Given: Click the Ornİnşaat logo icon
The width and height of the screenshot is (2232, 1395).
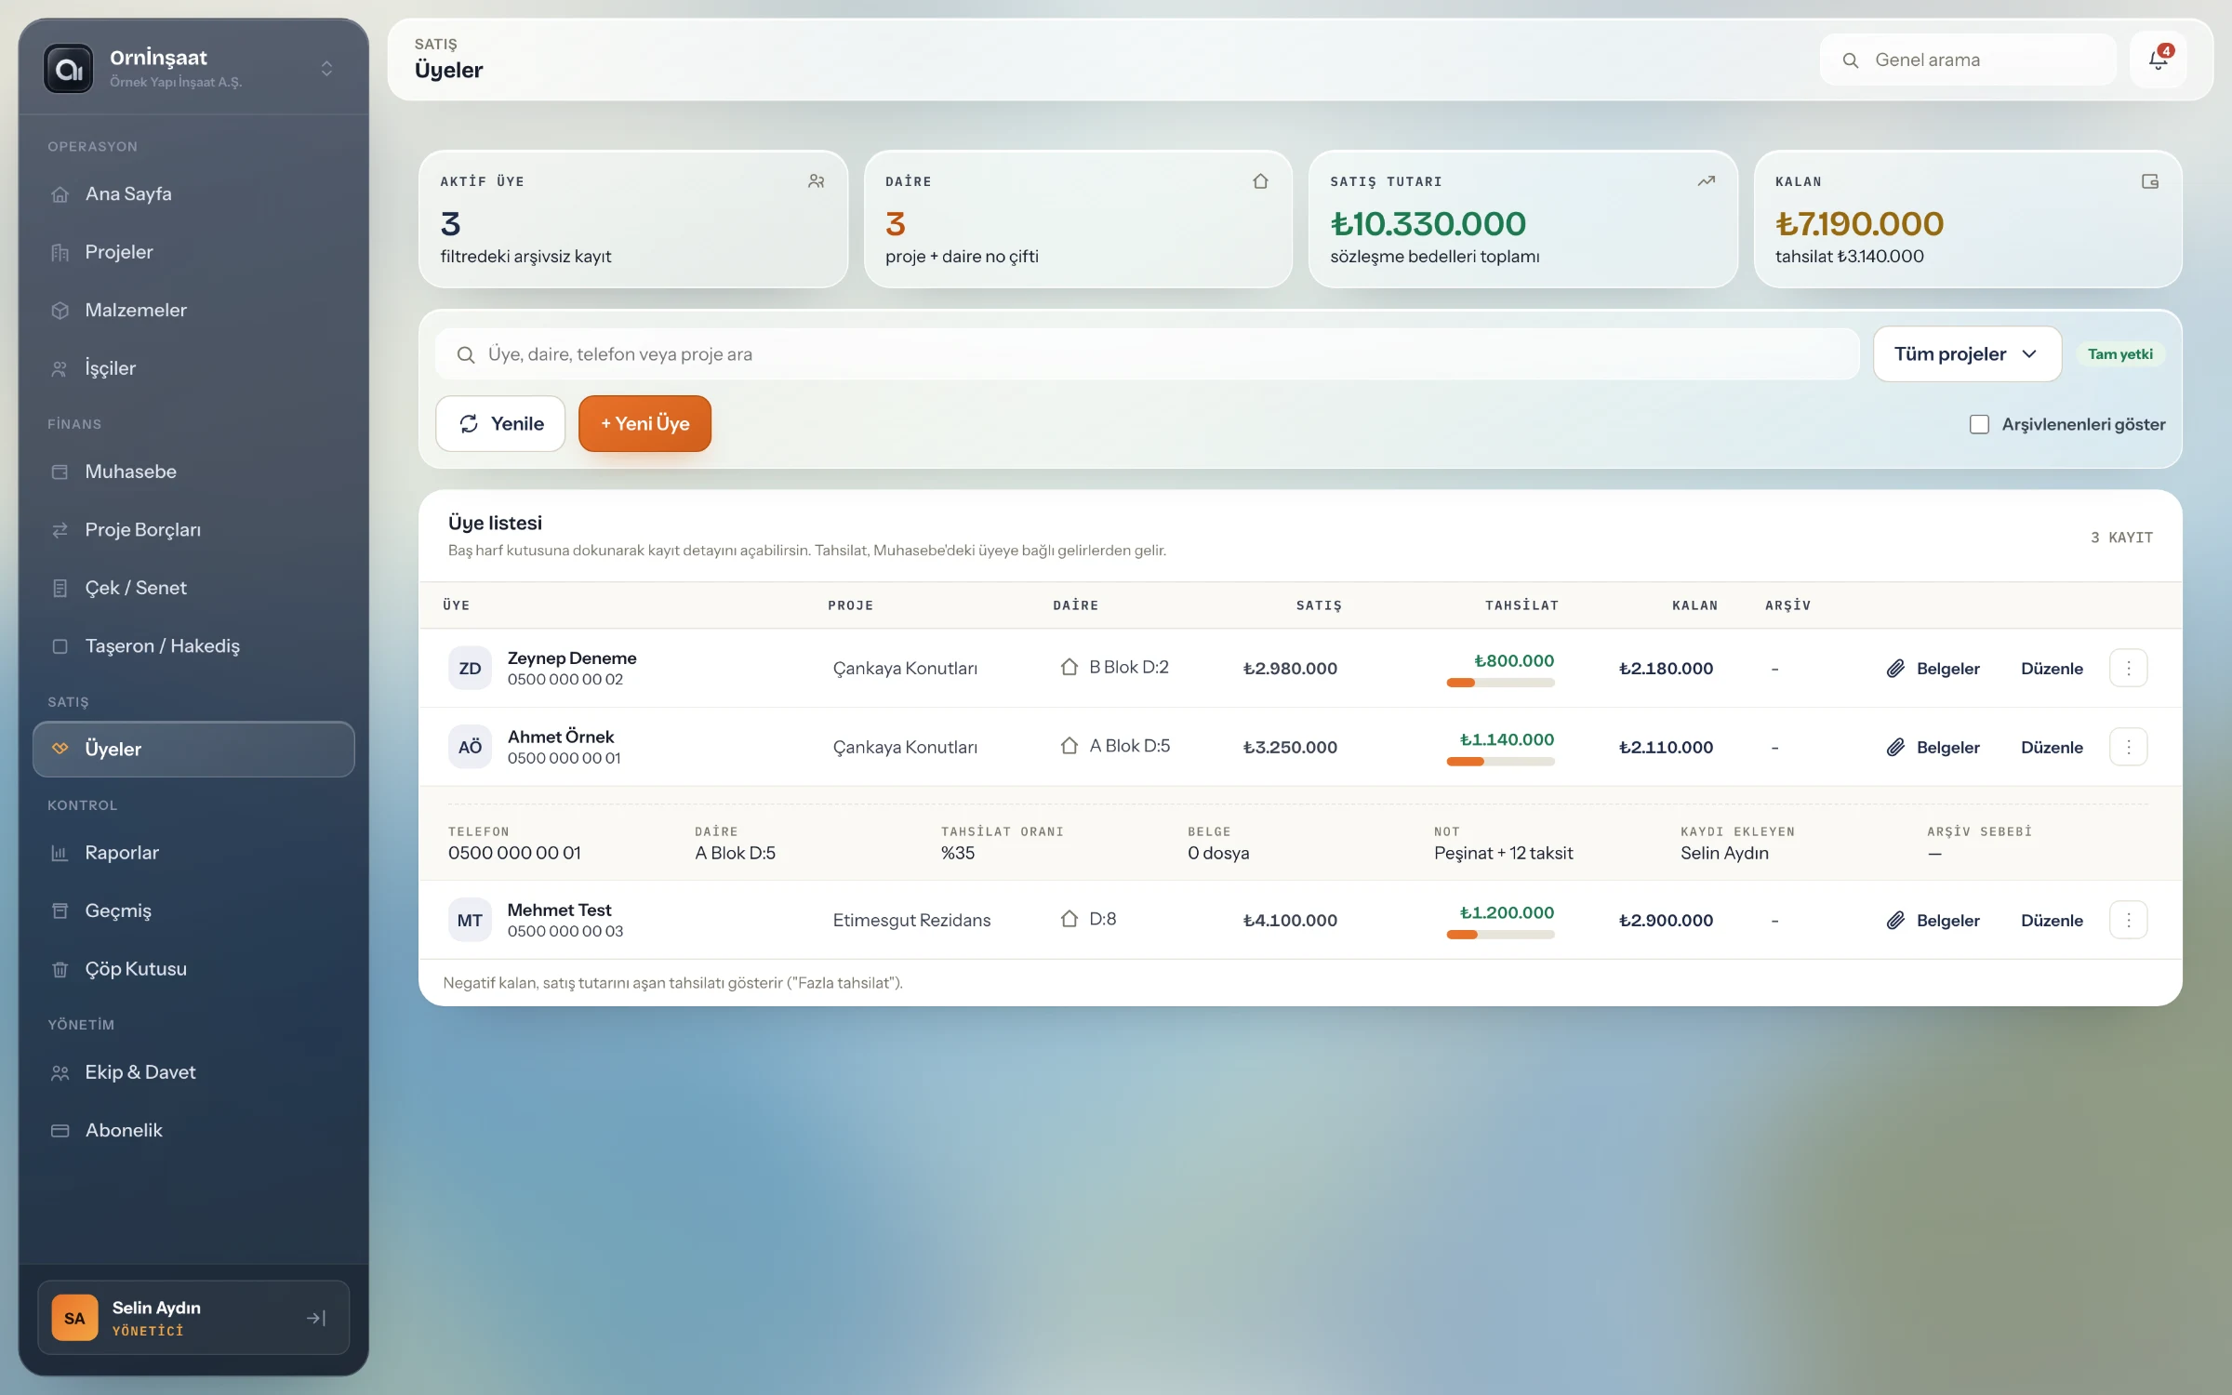Looking at the screenshot, I should [x=69, y=69].
